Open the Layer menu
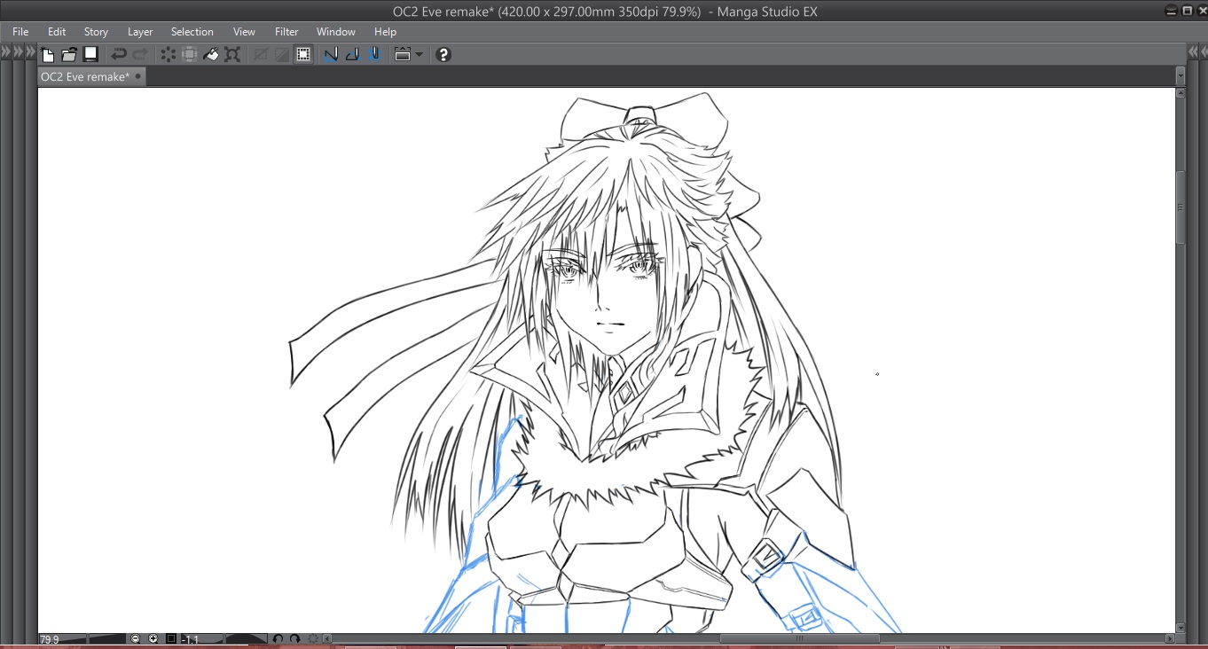 coord(140,32)
